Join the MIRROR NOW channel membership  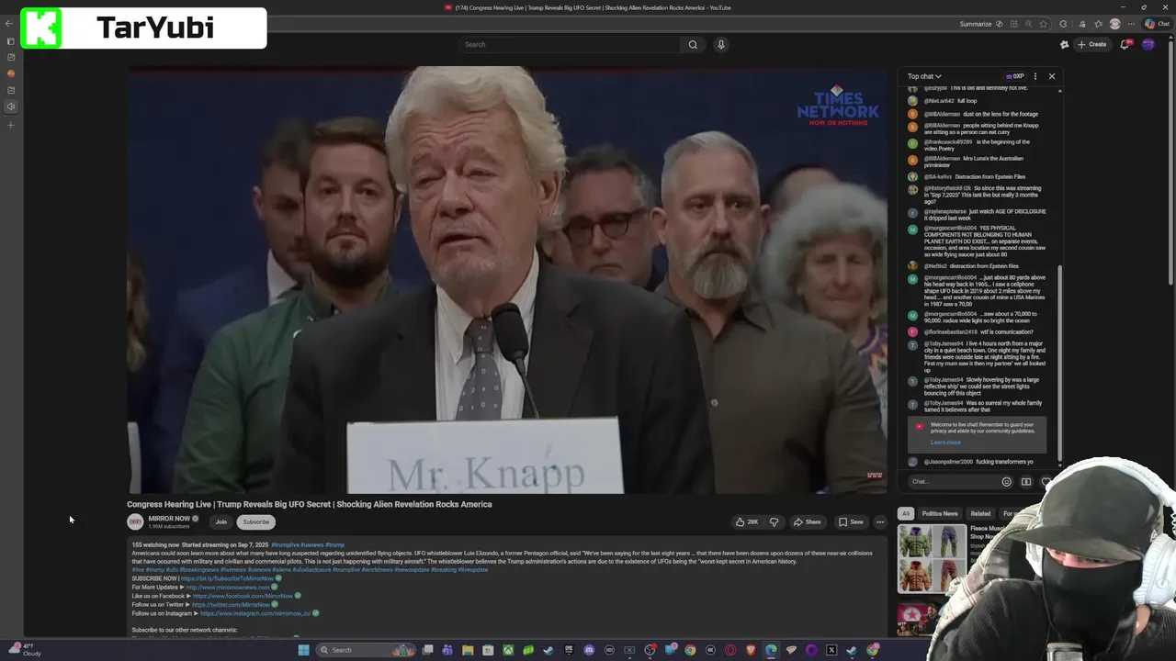[220, 521]
